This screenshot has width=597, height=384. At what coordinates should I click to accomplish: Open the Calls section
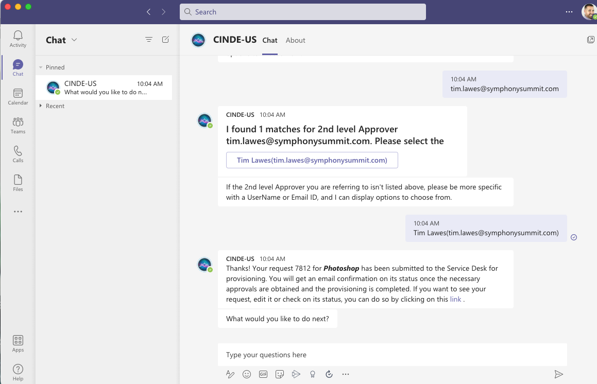18,154
